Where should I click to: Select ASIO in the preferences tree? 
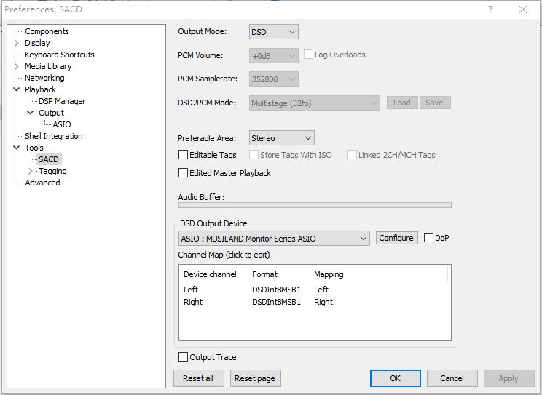click(62, 124)
